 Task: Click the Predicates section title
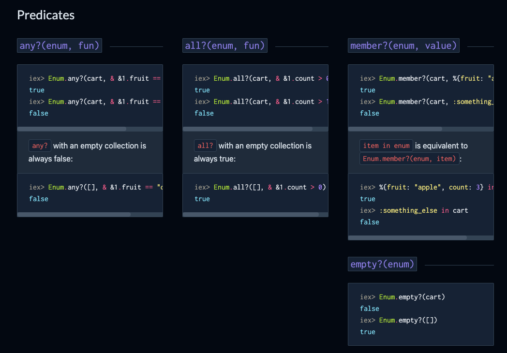pos(45,15)
